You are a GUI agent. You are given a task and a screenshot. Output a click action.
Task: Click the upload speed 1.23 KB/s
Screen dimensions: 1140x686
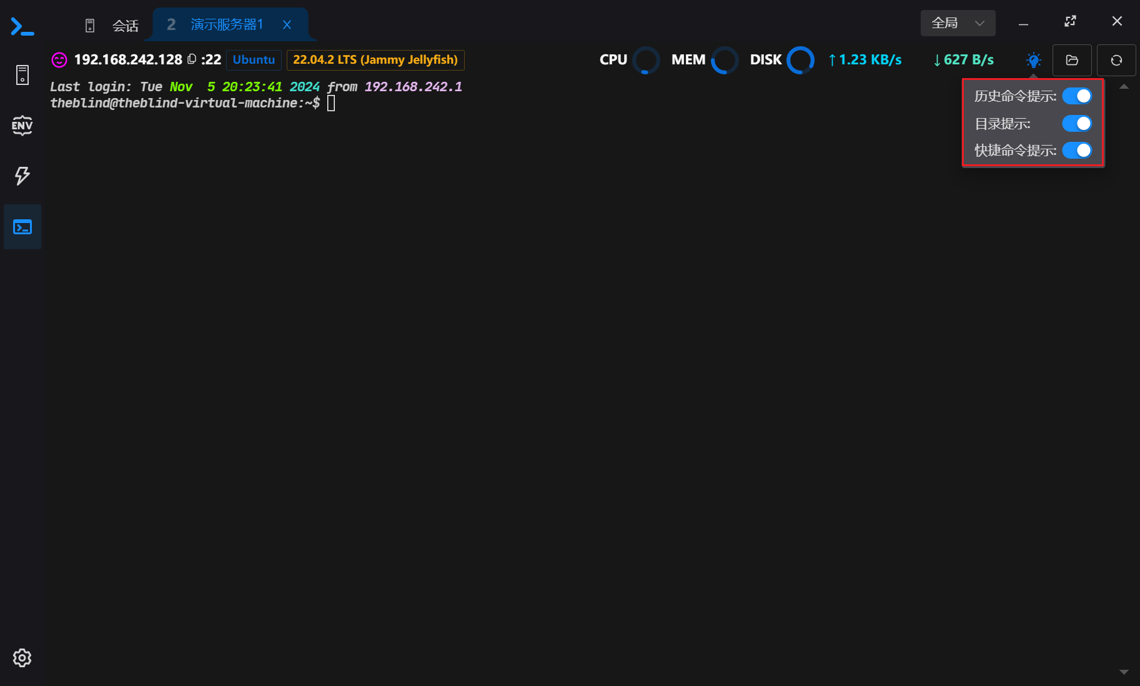[x=865, y=60]
